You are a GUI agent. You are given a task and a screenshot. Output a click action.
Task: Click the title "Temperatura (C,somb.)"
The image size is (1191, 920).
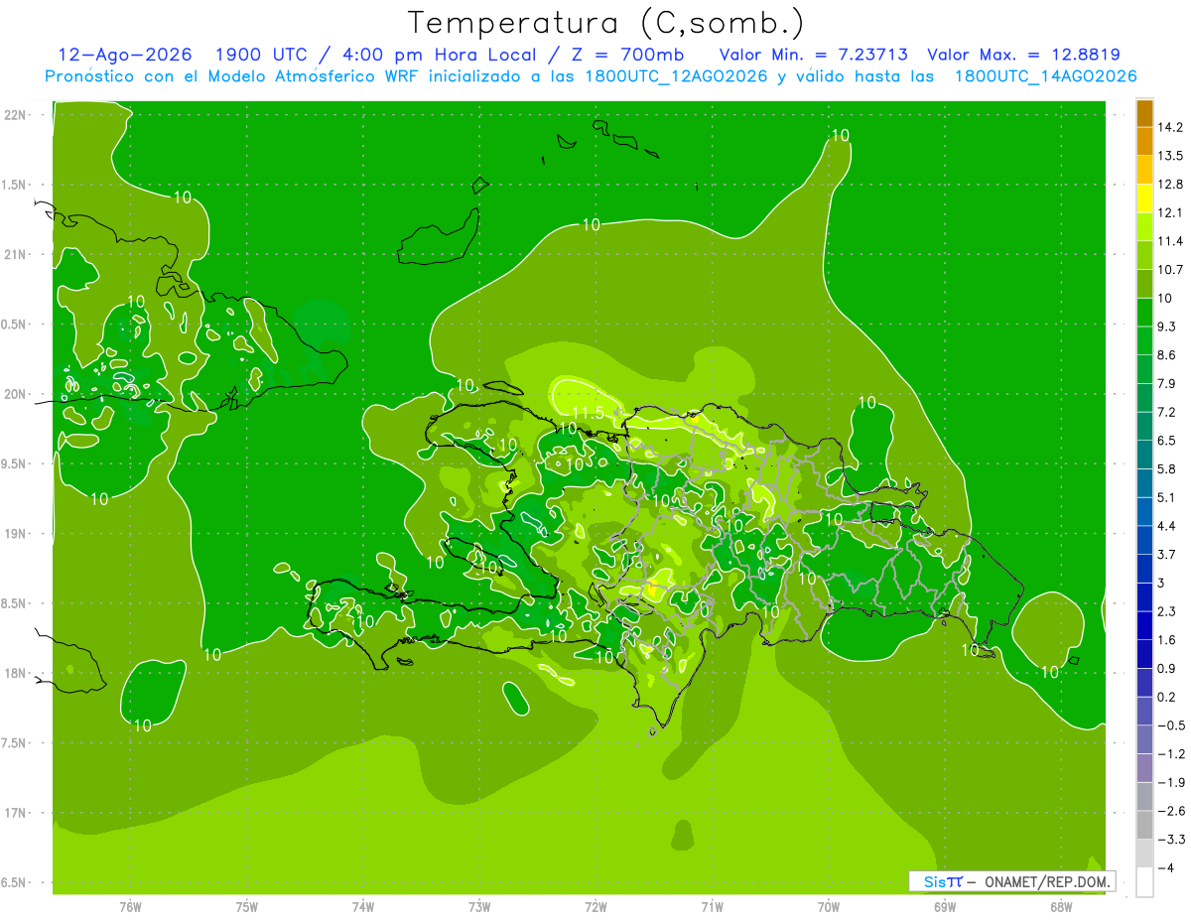click(606, 23)
